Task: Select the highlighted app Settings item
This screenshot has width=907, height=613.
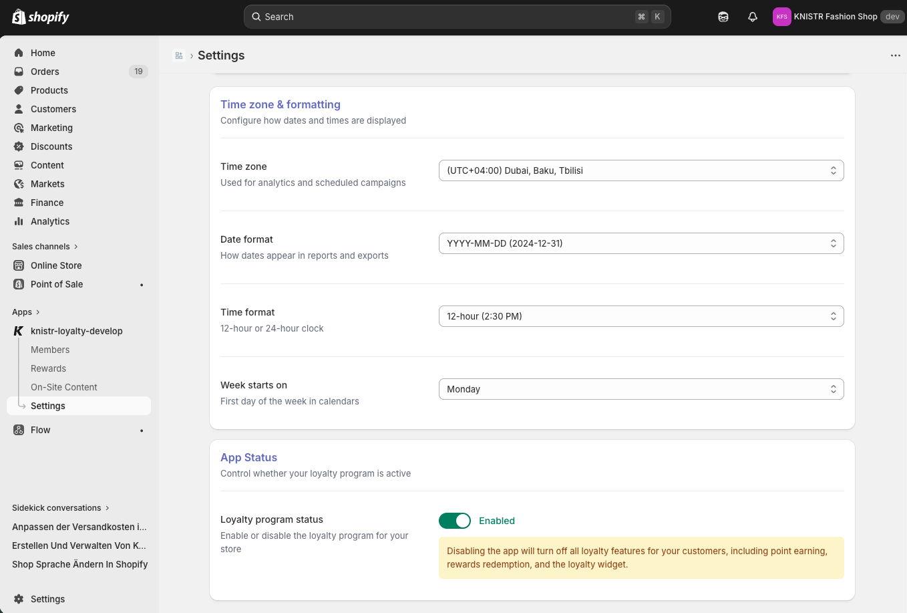Action: (79, 406)
